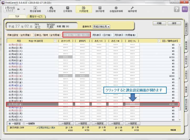Open 維持管理 wrench tool

coord(132,9)
